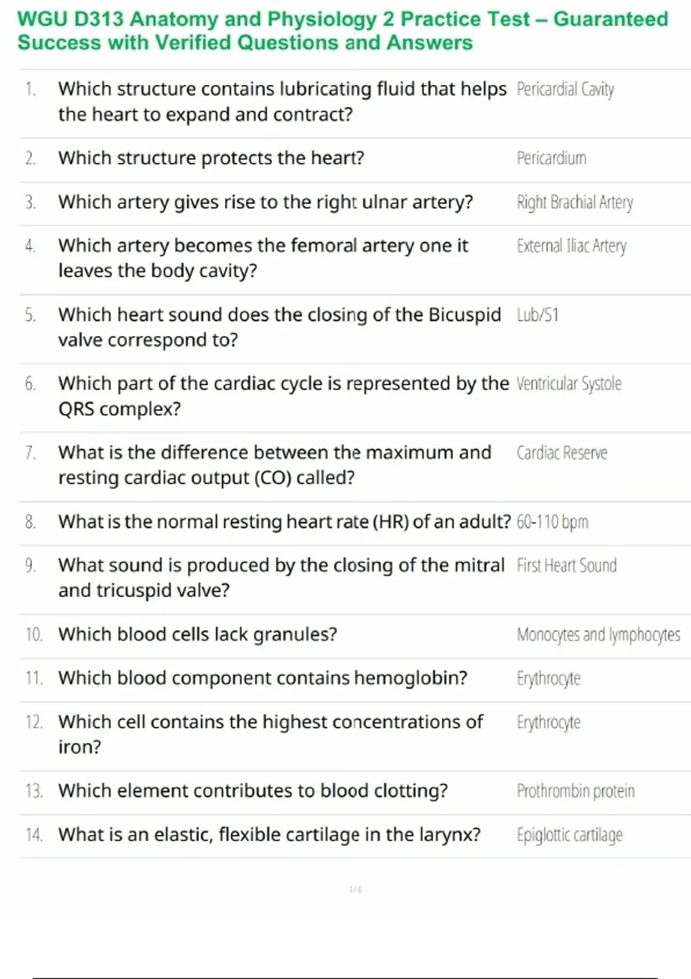Select question 7 about cardiac output difference
Image resolution: width=691 pixels, height=979 pixels.
tap(275, 465)
